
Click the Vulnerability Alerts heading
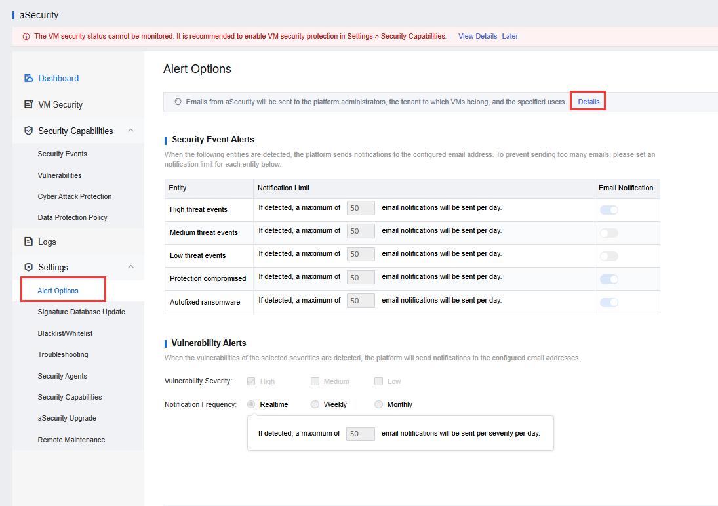pyautogui.click(x=209, y=343)
